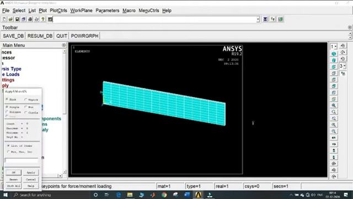Click the POWRGRPH toolbar button
This screenshot has width=353, height=199.
pos(84,36)
